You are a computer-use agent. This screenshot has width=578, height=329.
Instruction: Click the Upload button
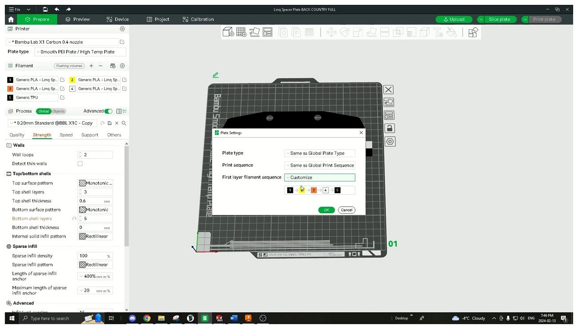(453, 20)
